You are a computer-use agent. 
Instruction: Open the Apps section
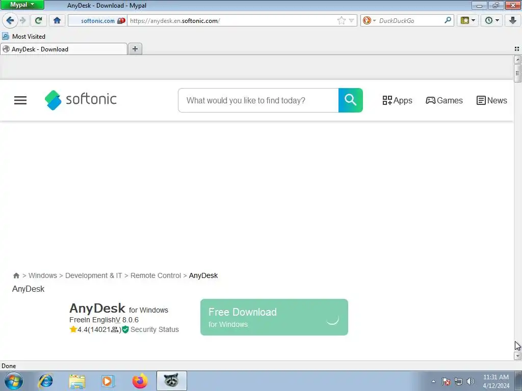tap(397, 100)
